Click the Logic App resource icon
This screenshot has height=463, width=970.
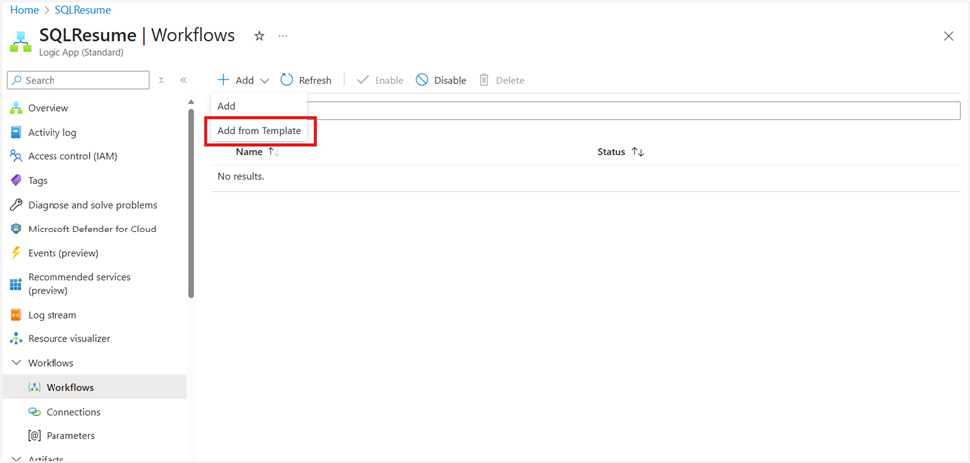click(x=21, y=41)
